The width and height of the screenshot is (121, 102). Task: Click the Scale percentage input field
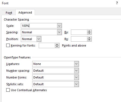(x=39, y=26)
